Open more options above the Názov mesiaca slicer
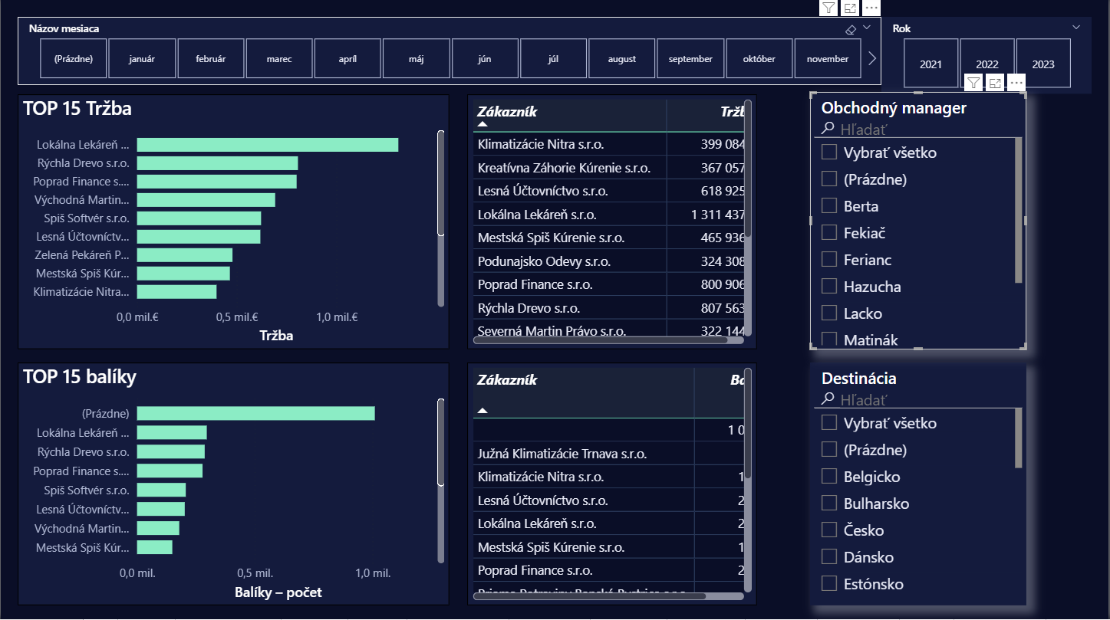This screenshot has height=620, width=1110. (x=871, y=8)
